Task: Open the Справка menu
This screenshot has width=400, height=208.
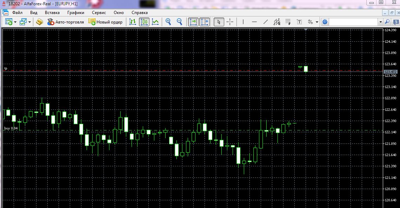Action: click(x=140, y=13)
